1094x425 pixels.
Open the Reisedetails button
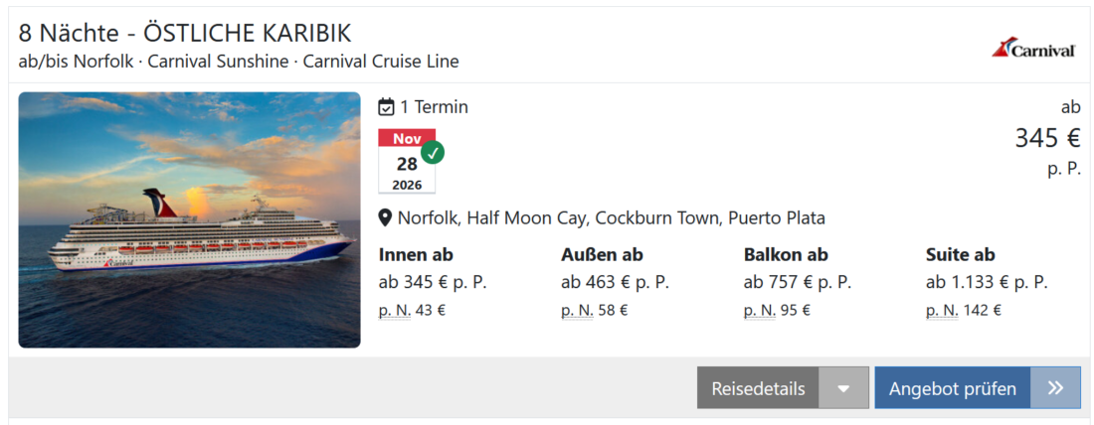pyautogui.click(x=758, y=388)
